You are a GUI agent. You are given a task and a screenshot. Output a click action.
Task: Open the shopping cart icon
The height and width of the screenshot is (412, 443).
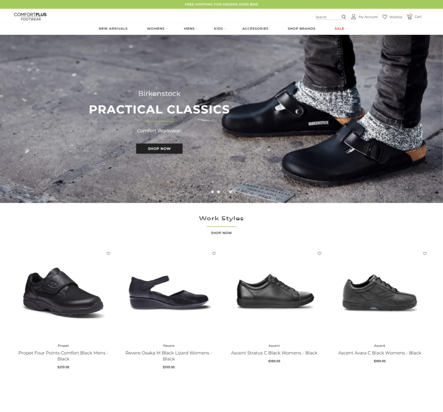click(x=409, y=17)
